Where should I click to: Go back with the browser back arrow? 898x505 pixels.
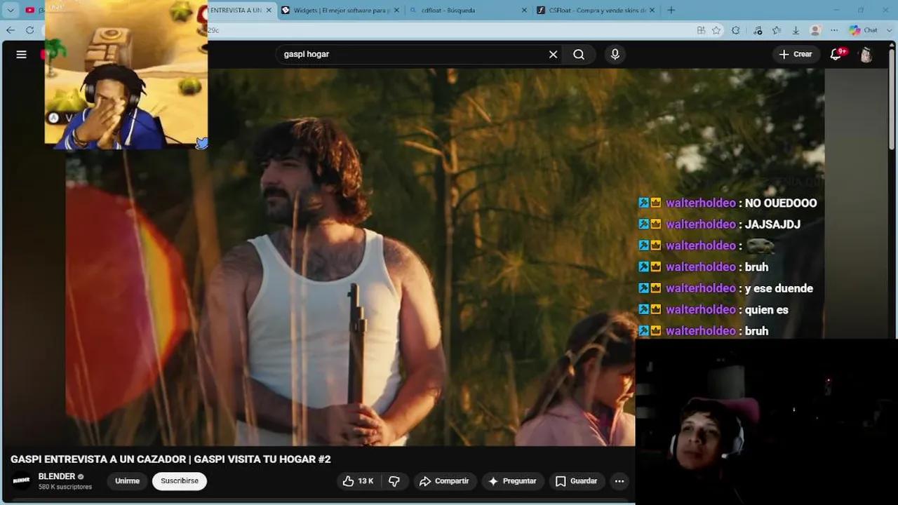coord(10,30)
